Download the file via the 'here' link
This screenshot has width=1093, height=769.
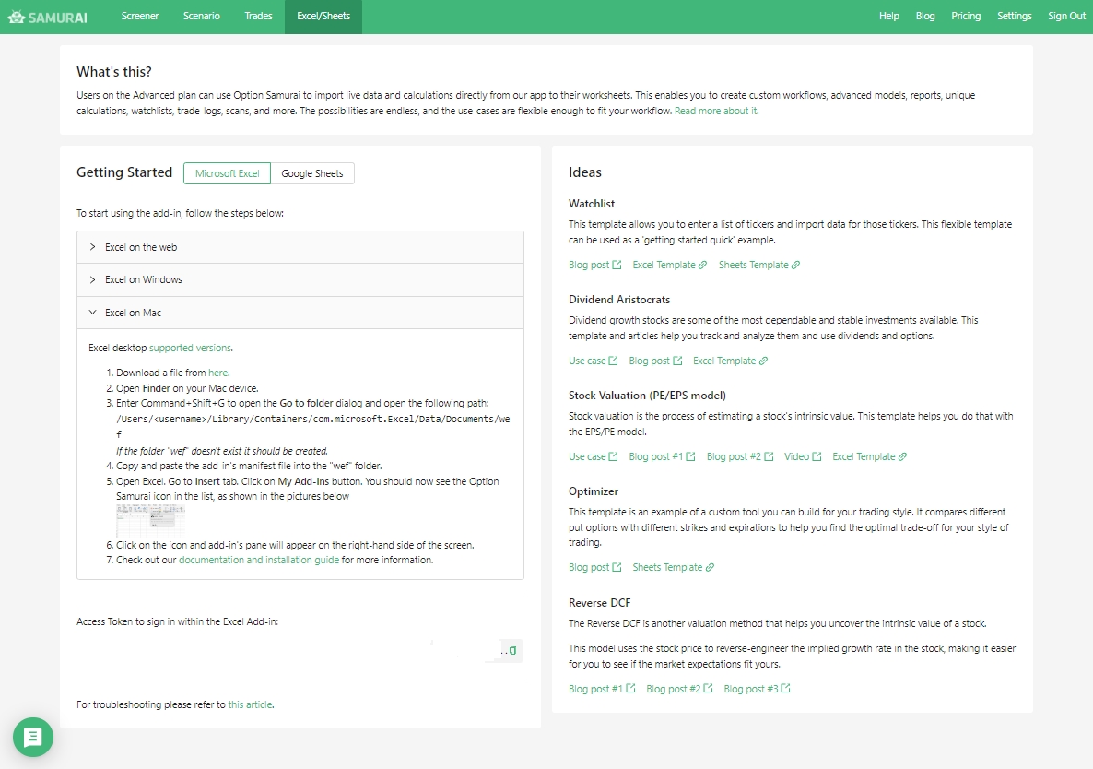tap(218, 373)
